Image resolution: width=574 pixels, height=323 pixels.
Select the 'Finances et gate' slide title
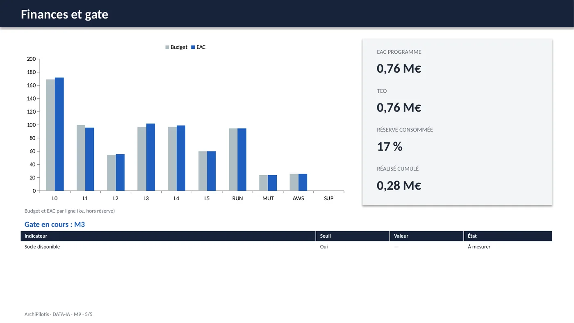(64, 14)
